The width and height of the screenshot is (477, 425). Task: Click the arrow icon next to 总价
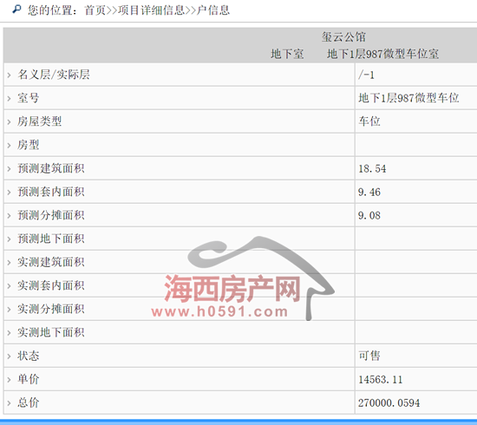(10, 402)
